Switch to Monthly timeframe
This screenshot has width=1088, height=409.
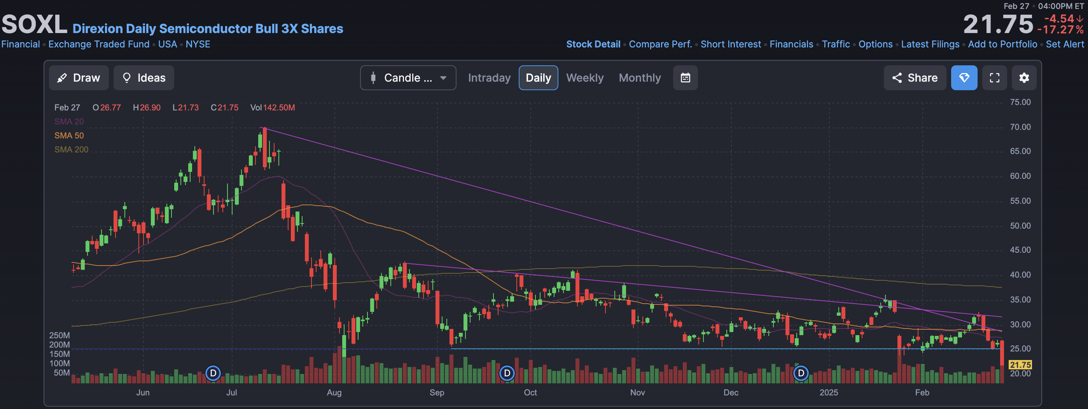pos(639,78)
